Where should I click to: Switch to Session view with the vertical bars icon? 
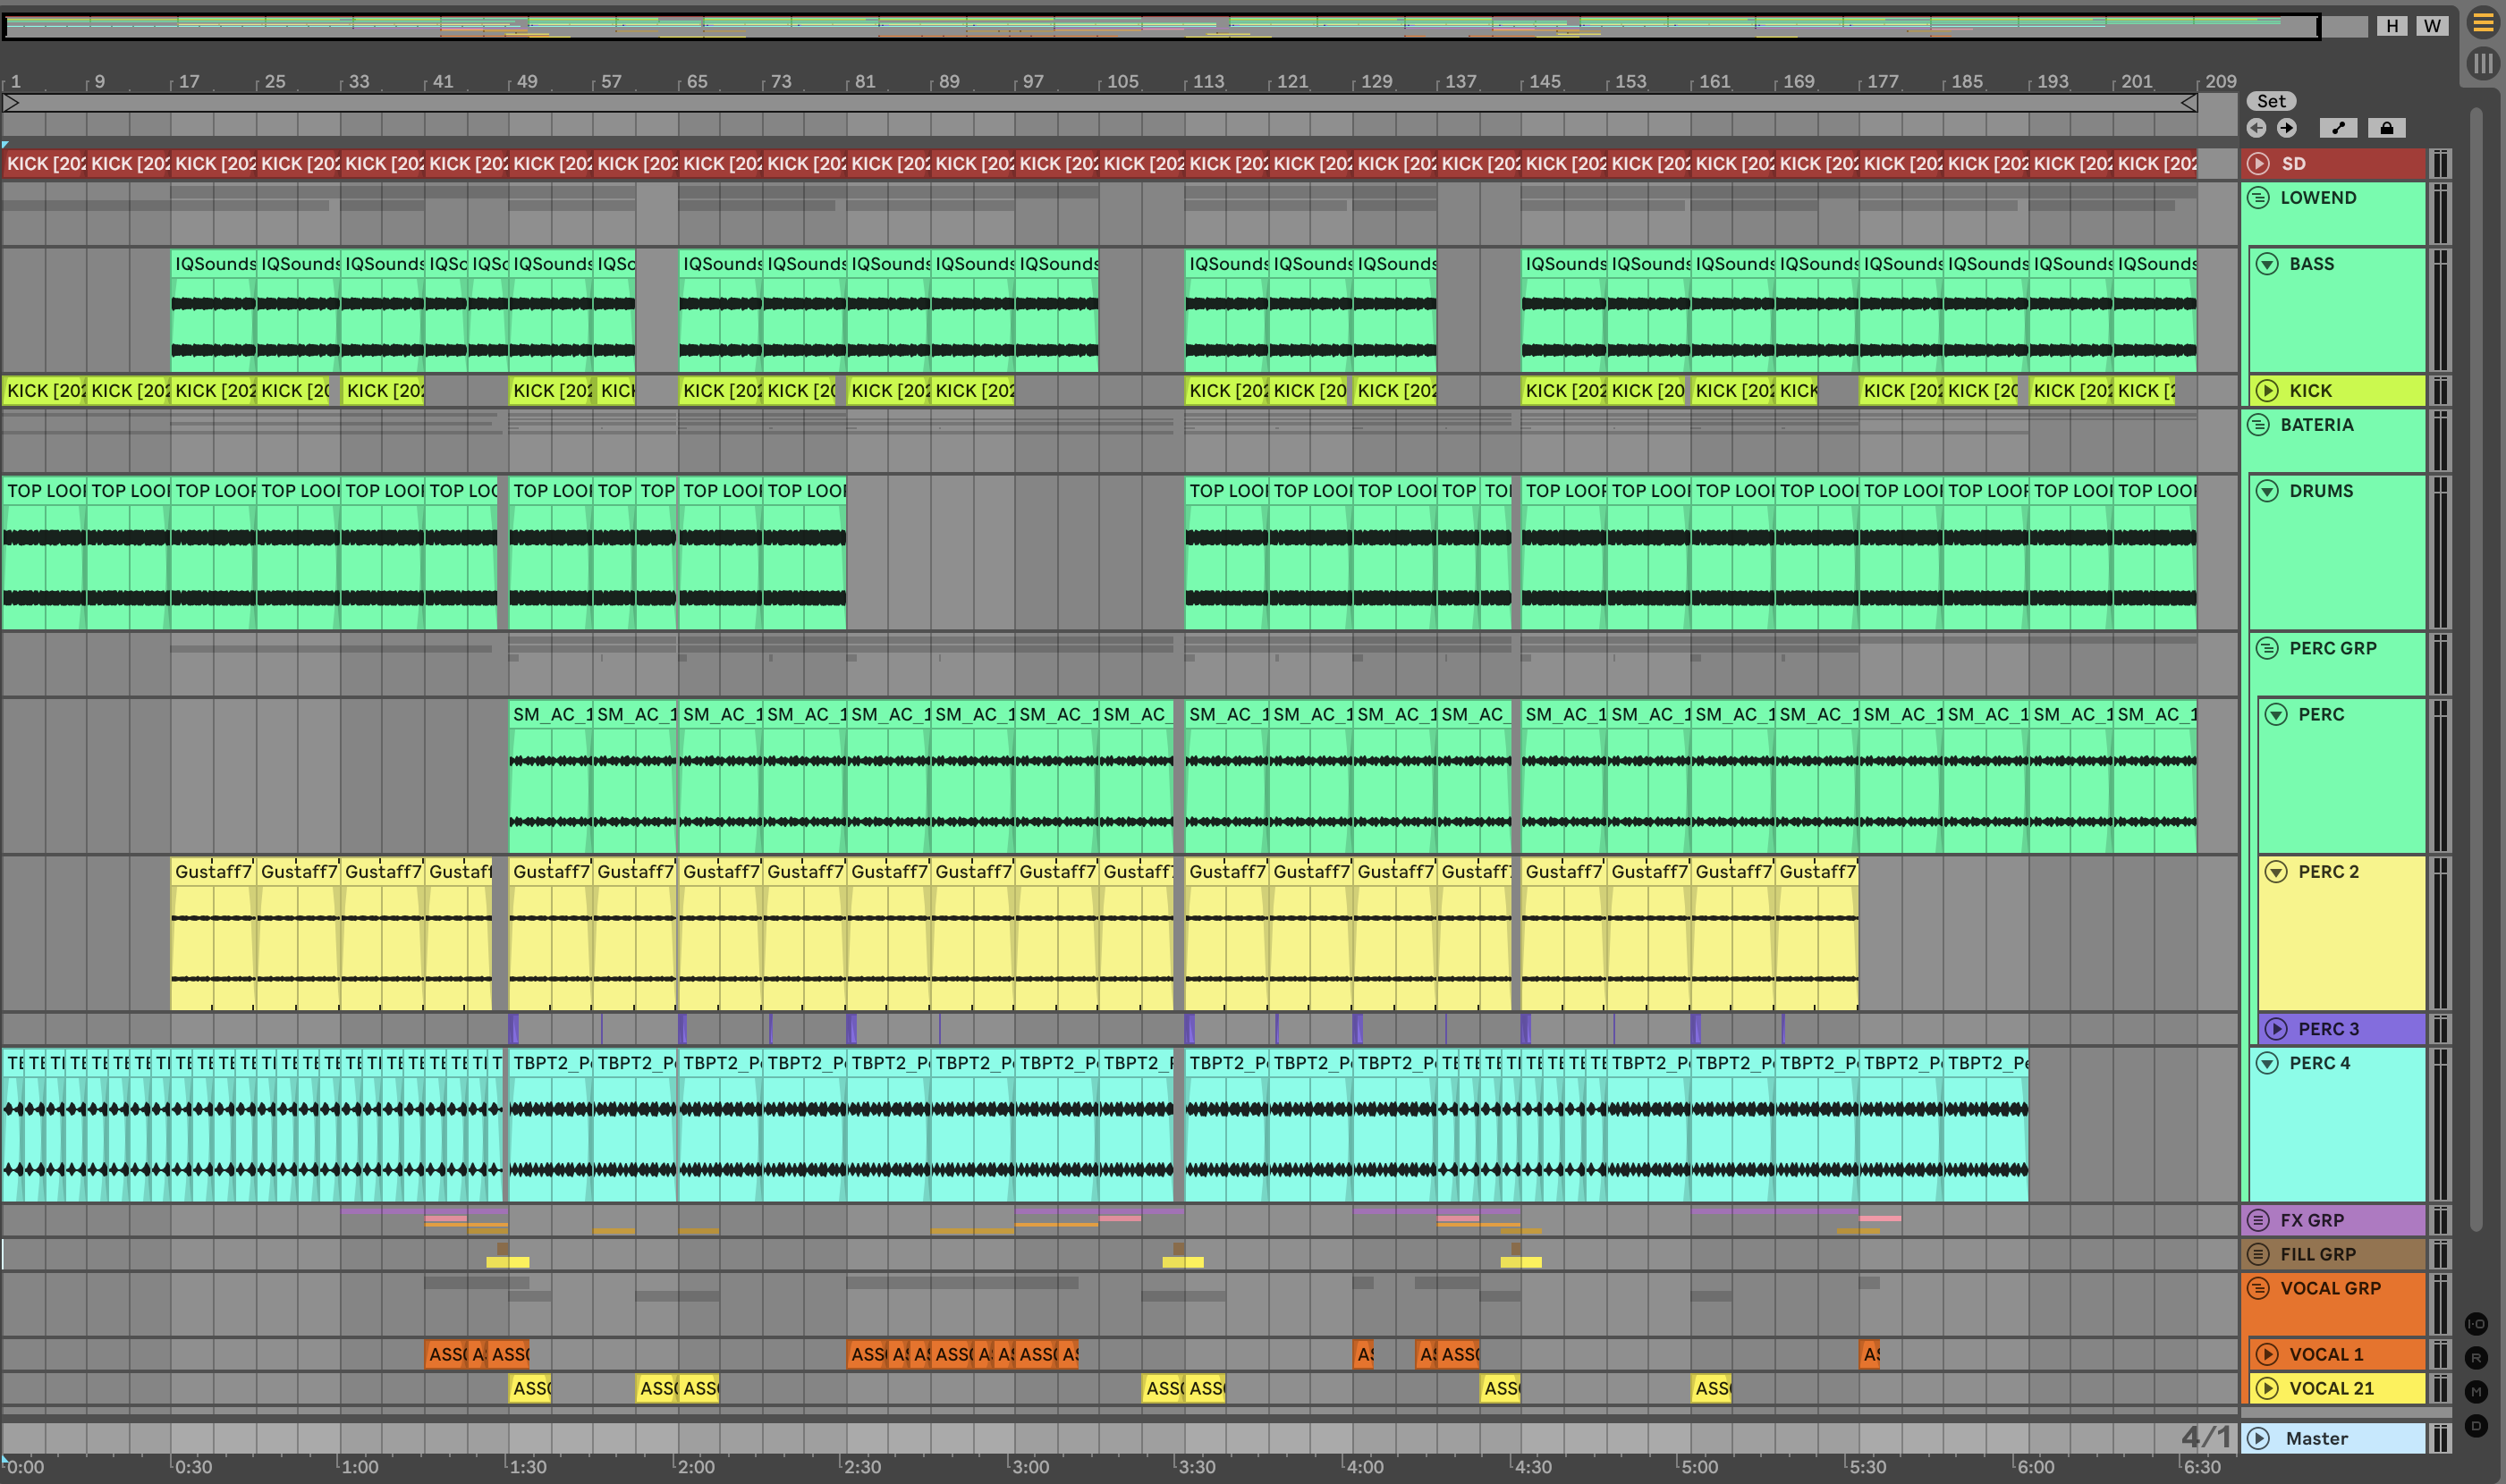tap(2483, 64)
